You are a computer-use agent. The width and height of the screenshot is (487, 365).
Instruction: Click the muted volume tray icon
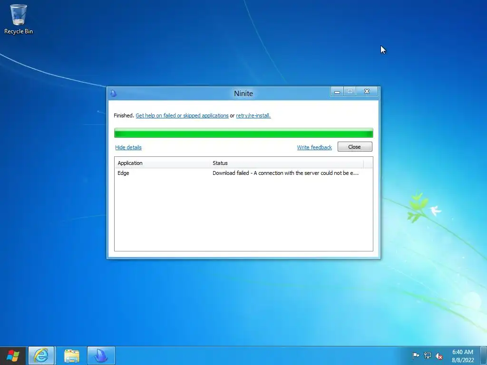click(439, 356)
